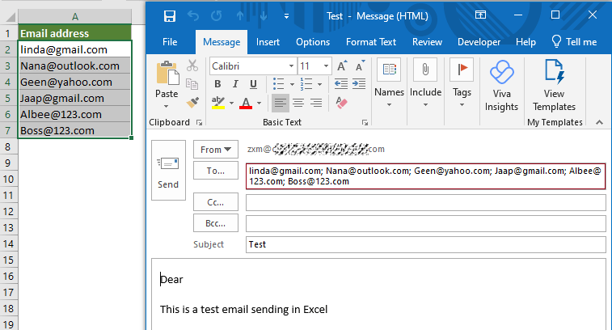Apply yellow text highlight color
612x330 pixels.
point(218,103)
